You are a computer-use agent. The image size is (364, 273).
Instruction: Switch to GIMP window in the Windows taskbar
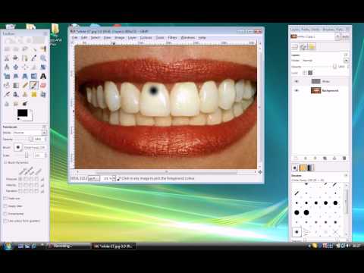point(114,246)
